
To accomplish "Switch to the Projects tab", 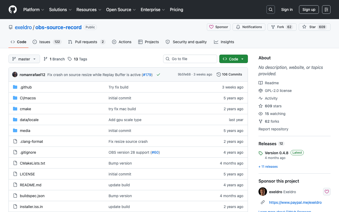I will [149, 42].
